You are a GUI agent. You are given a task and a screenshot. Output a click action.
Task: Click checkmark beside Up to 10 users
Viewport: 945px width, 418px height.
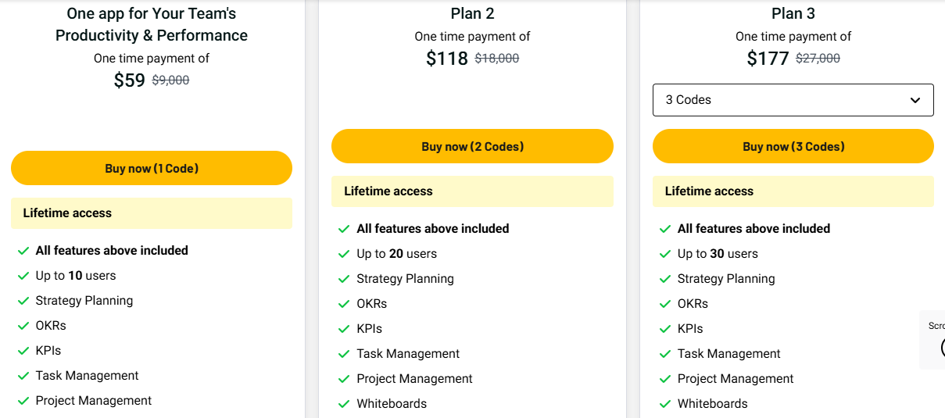pos(23,276)
